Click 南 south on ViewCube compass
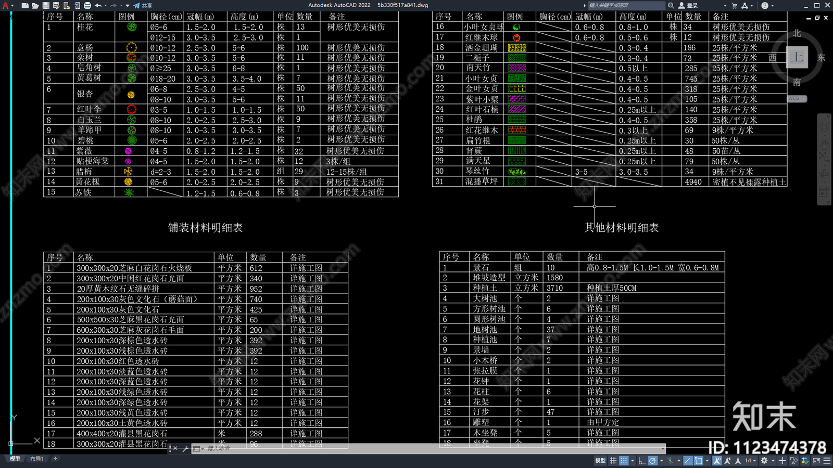 797,82
